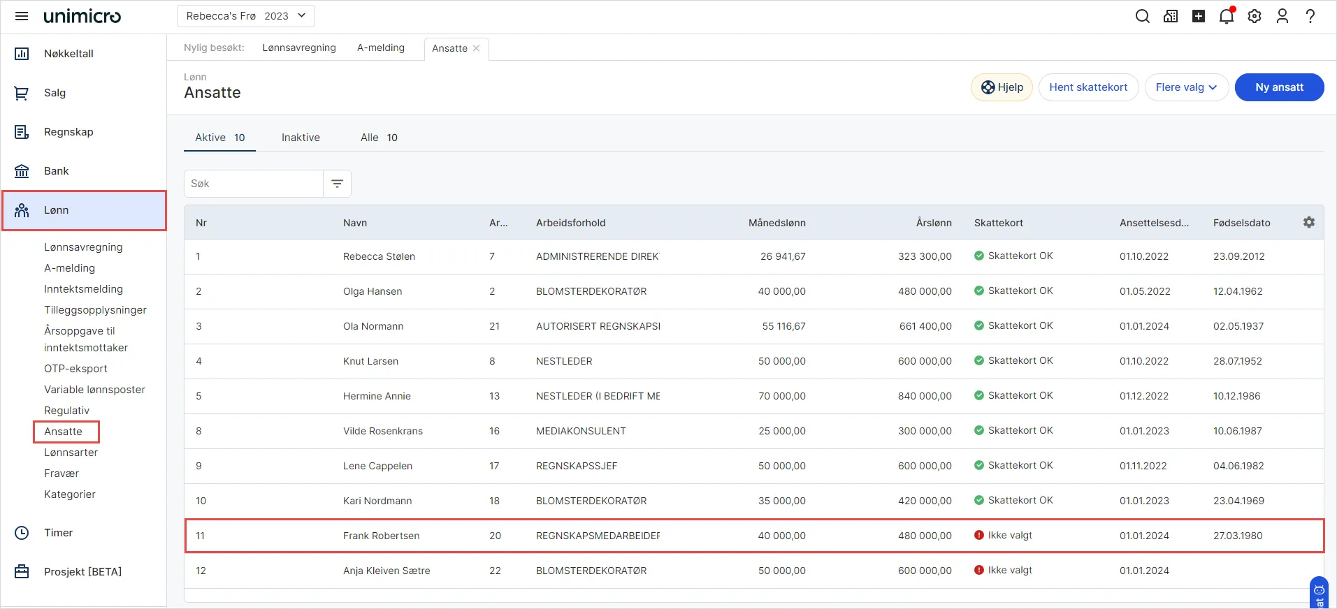The height and width of the screenshot is (609, 1337).
Task: Open the Frank Robertsen employee row
Action: tap(381, 536)
